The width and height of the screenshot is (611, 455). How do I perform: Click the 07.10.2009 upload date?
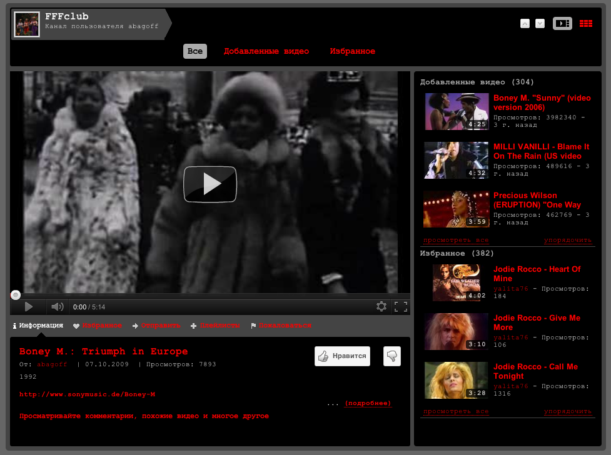pos(107,364)
